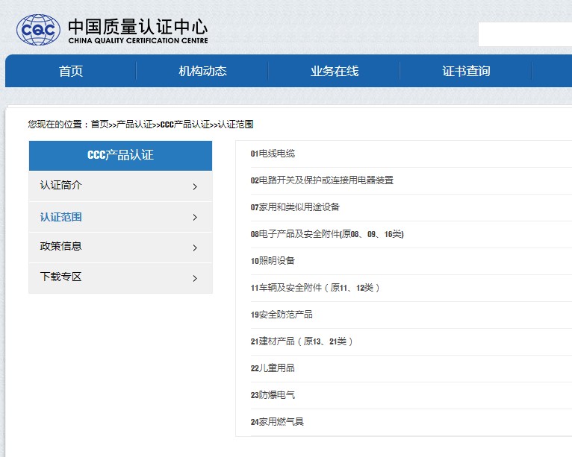This screenshot has height=457, width=572.
Task: Open the 01电线电缆 category link
Action: tap(273, 154)
